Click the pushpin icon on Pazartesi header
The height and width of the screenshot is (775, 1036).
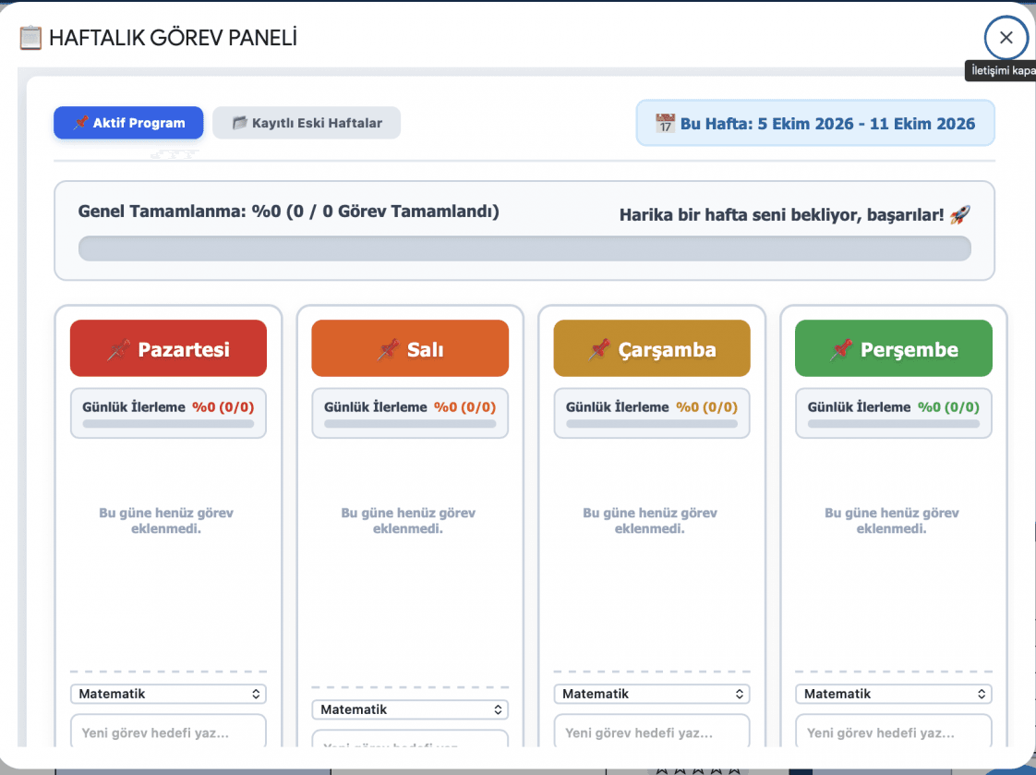point(118,349)
